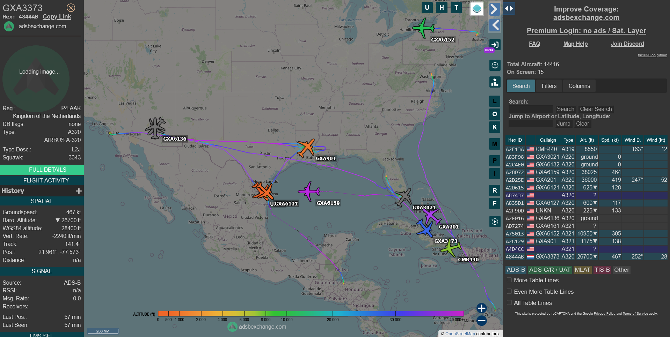Expand the History section plus
The width and height of the screenshot is (670, 337).
point(79,191)
